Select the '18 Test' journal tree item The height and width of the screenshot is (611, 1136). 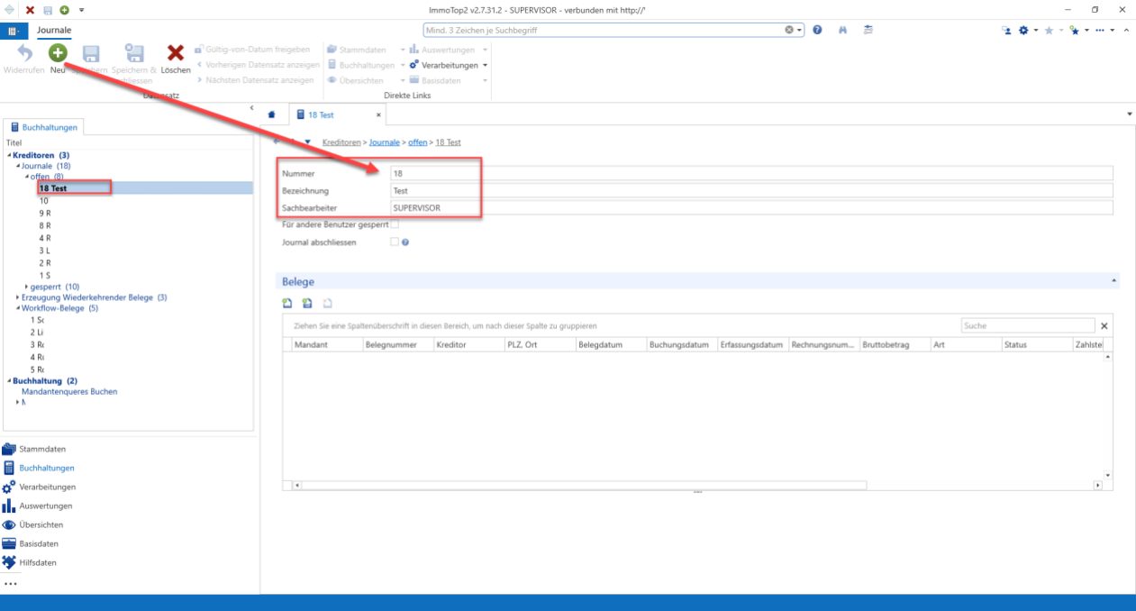53,188
